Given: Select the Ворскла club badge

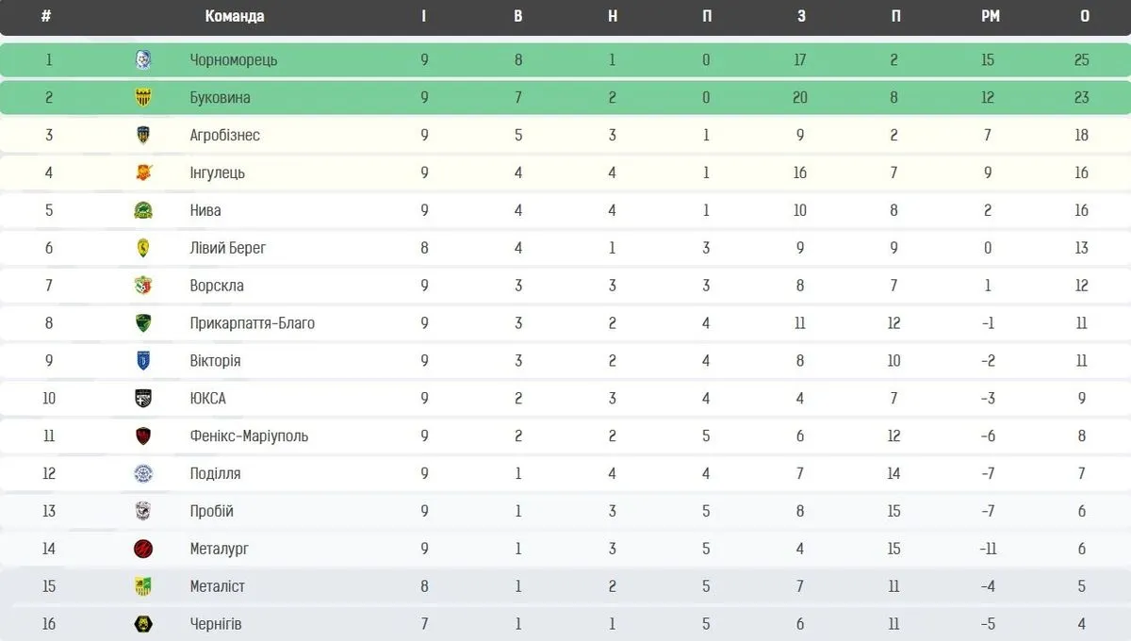Looking at the screenshot, I should [x=143, y=286].
